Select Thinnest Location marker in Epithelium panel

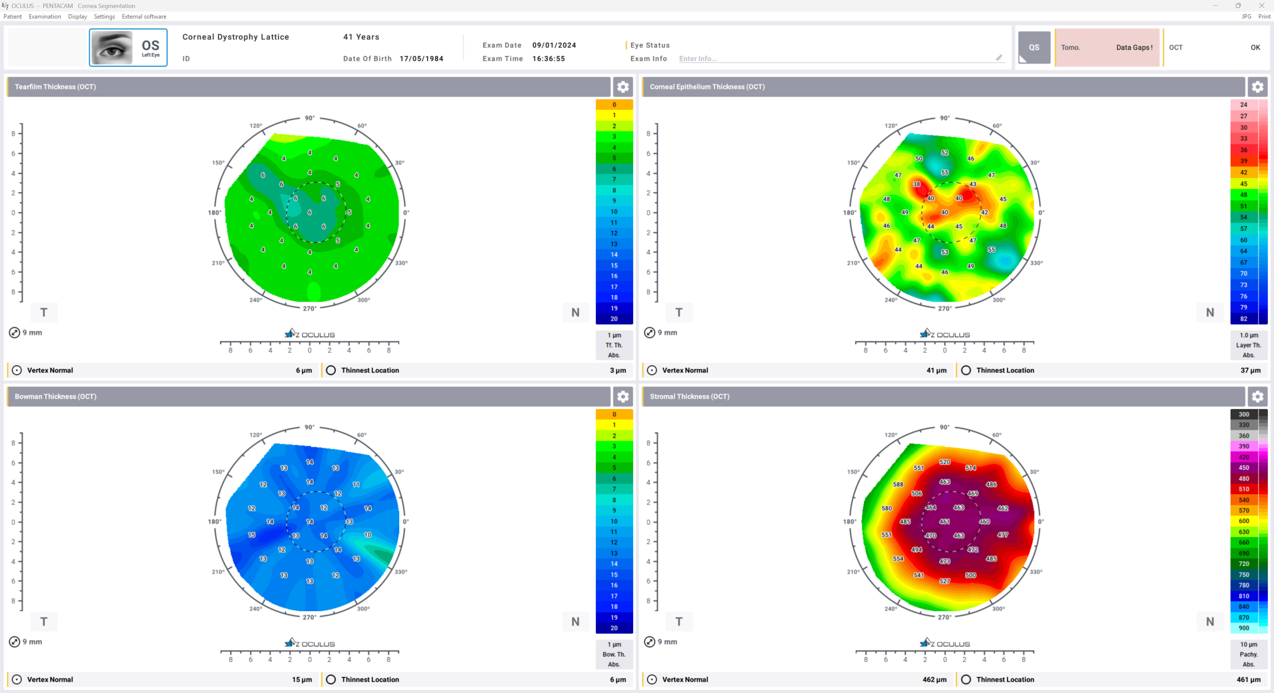coord(966,370)
